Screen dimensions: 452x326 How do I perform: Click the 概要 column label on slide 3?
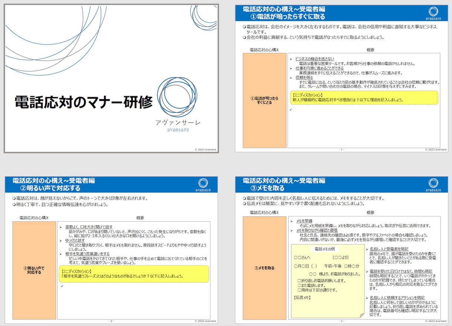[370, 213]
